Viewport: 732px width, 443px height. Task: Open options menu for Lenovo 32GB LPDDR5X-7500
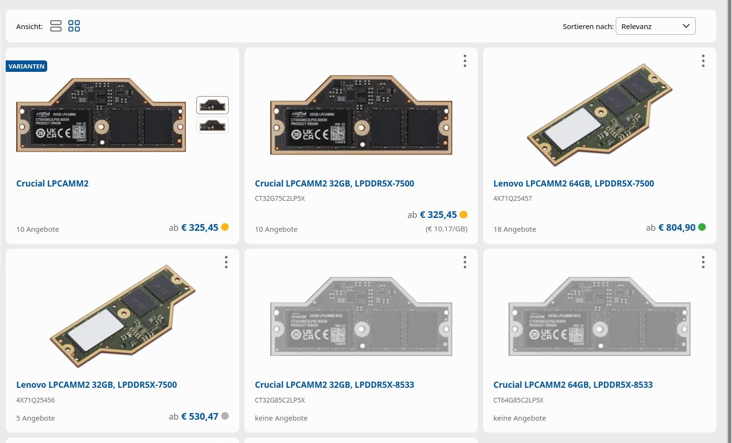tap(226, 262)
